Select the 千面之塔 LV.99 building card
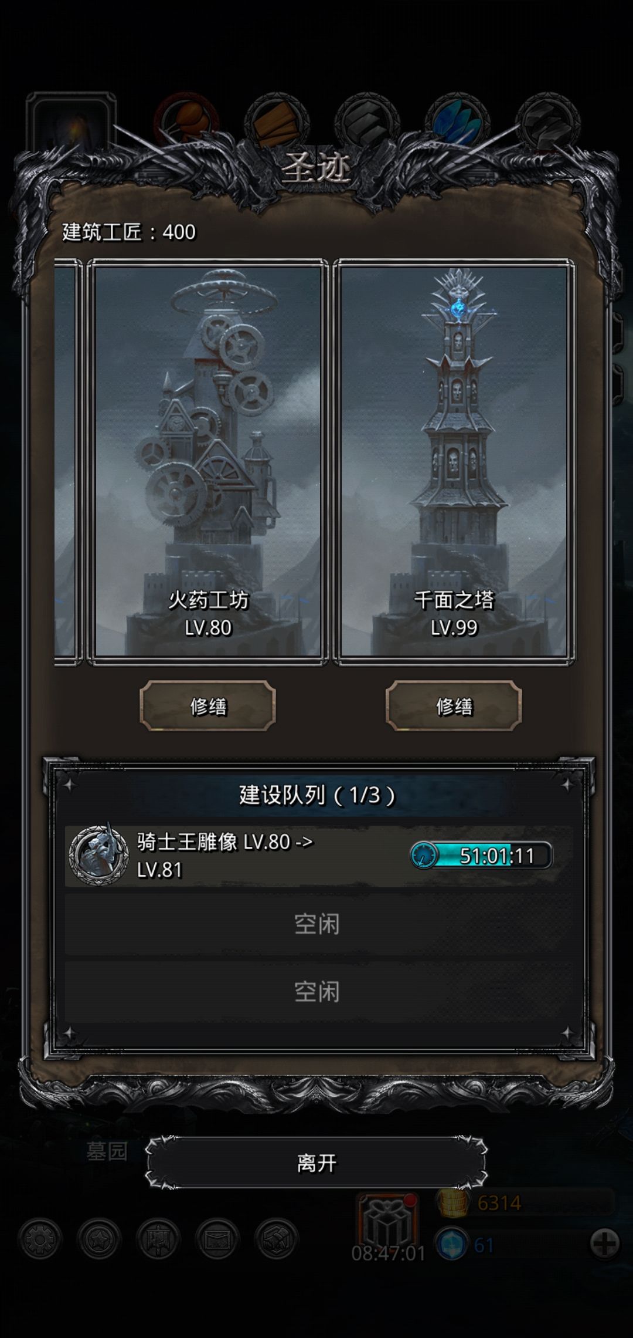The width and height of the screenshot is (633, 1338). 454,461
